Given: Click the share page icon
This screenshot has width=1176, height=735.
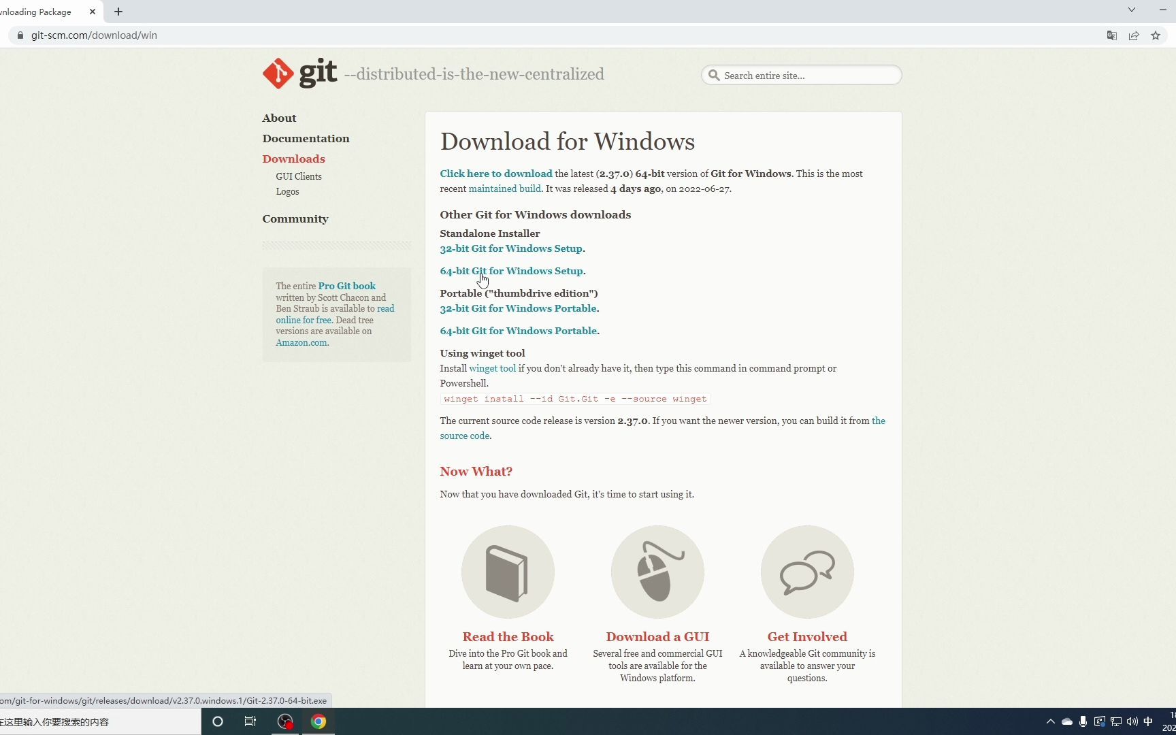Looking at the screenshot, I should click(1134, 35).
